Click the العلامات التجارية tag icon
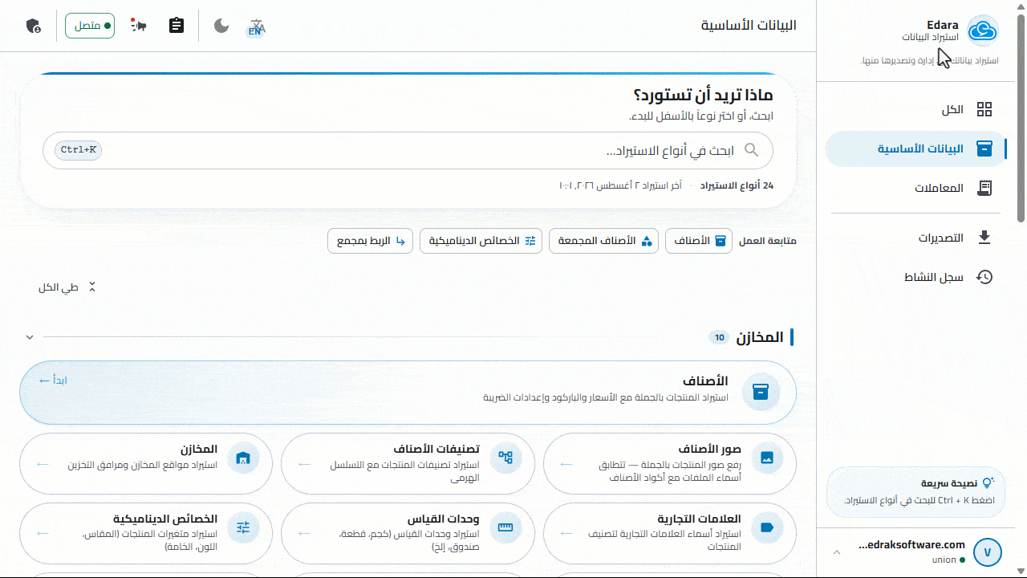This screenshot has height=578, width=1027. coord(767,527)
